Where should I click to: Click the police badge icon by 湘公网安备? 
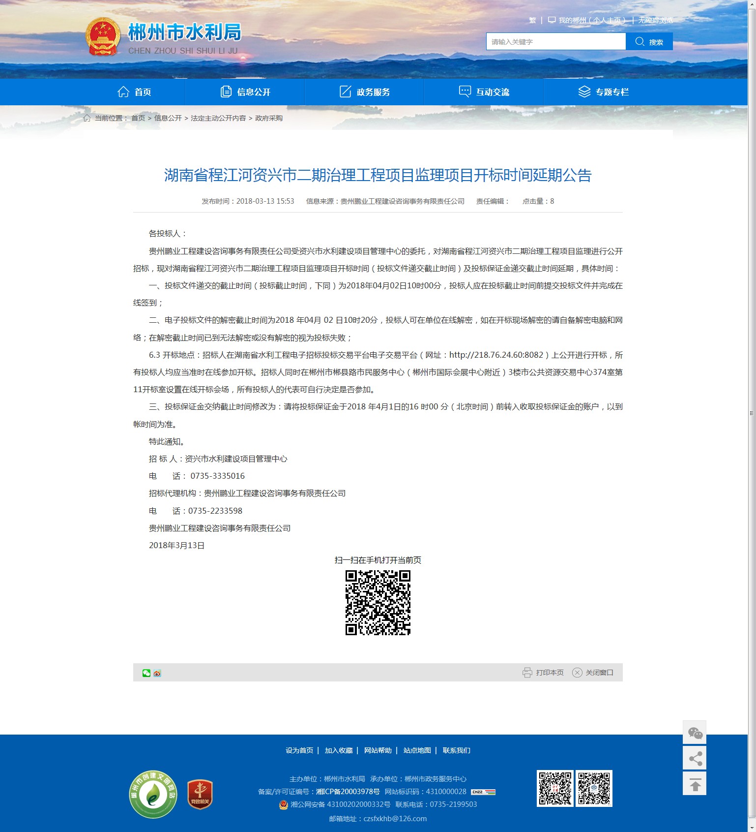coord(284,804)
